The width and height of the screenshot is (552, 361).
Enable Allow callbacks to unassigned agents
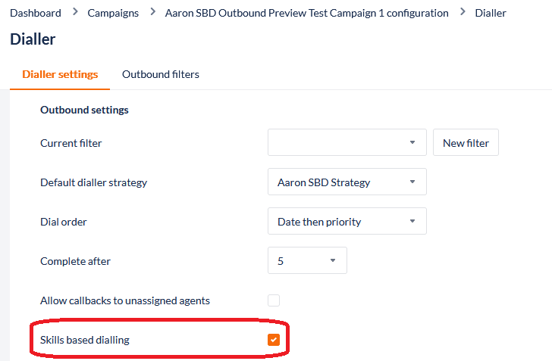click(x=274, y=300)
